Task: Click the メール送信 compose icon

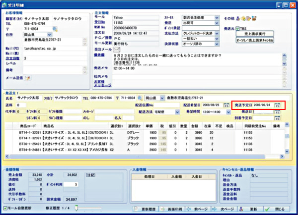Action: (x=27, y=78)
